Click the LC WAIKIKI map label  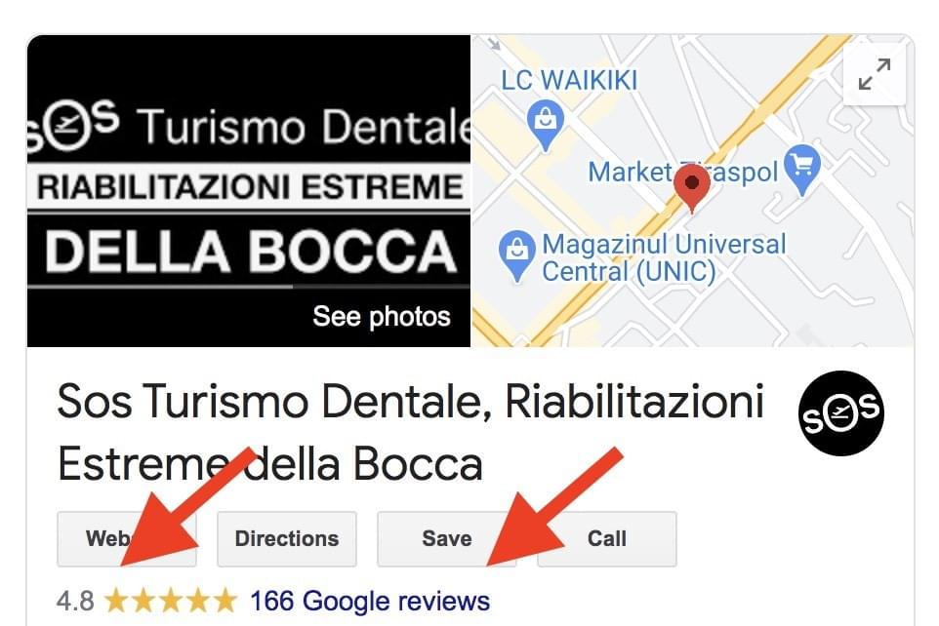point(569,80)
